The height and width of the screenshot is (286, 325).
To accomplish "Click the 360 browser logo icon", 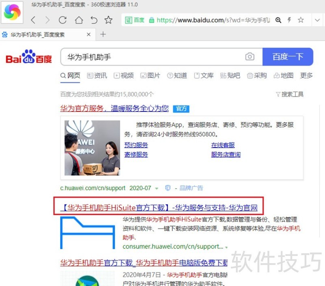I will click(x=12, y=12).
